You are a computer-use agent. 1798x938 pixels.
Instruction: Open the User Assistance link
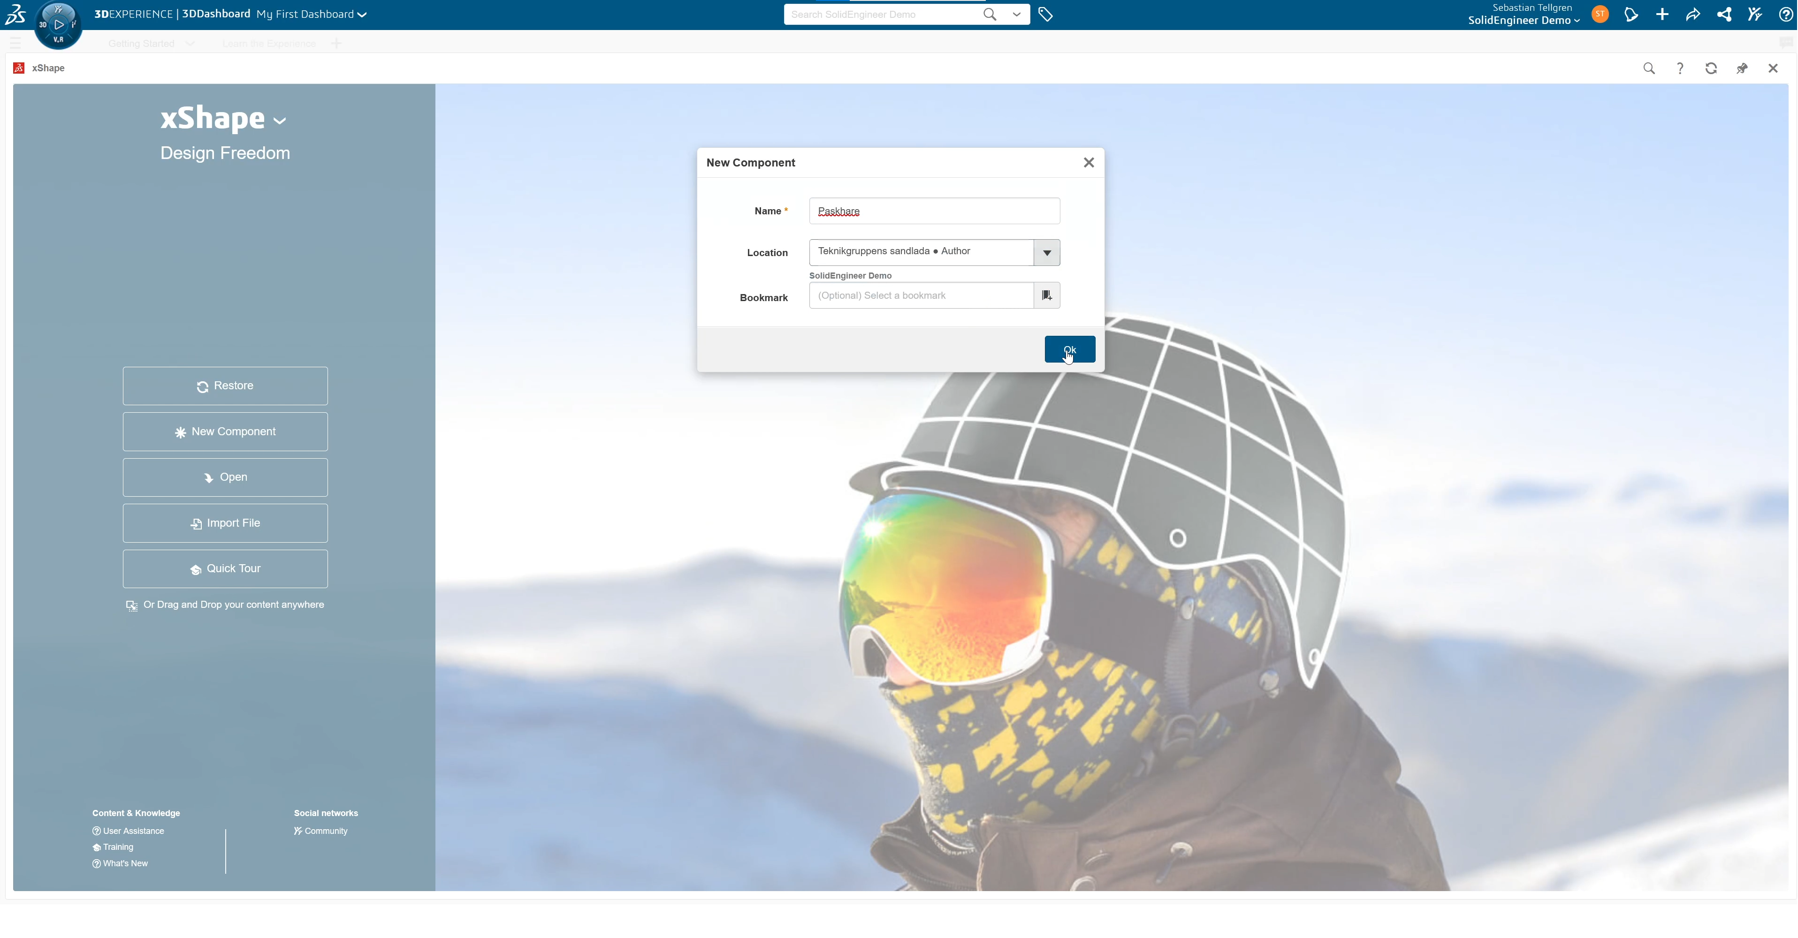(x=133, y=831)
